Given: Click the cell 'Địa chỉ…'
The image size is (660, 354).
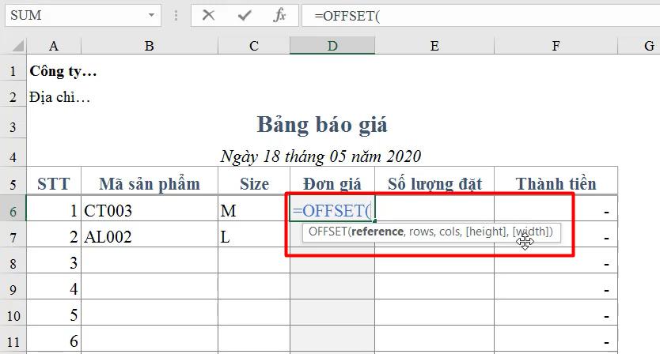Looking at the screenshot, I should pyautogui.click(x=59, y=97).
